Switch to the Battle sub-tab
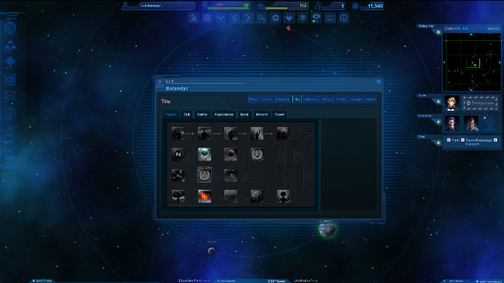The image size is (504, 283). click(x=202, y=114)
